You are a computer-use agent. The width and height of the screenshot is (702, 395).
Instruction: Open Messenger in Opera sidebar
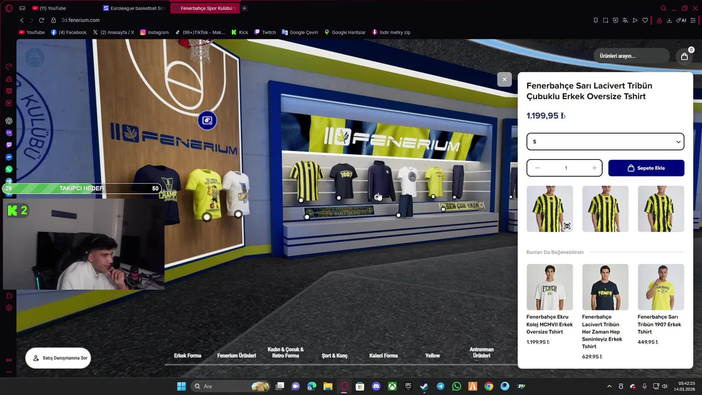coord(9,157)
